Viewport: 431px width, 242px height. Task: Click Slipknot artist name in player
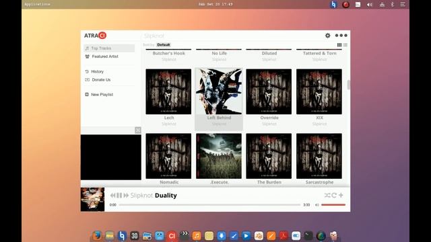(x=141, y=196)
